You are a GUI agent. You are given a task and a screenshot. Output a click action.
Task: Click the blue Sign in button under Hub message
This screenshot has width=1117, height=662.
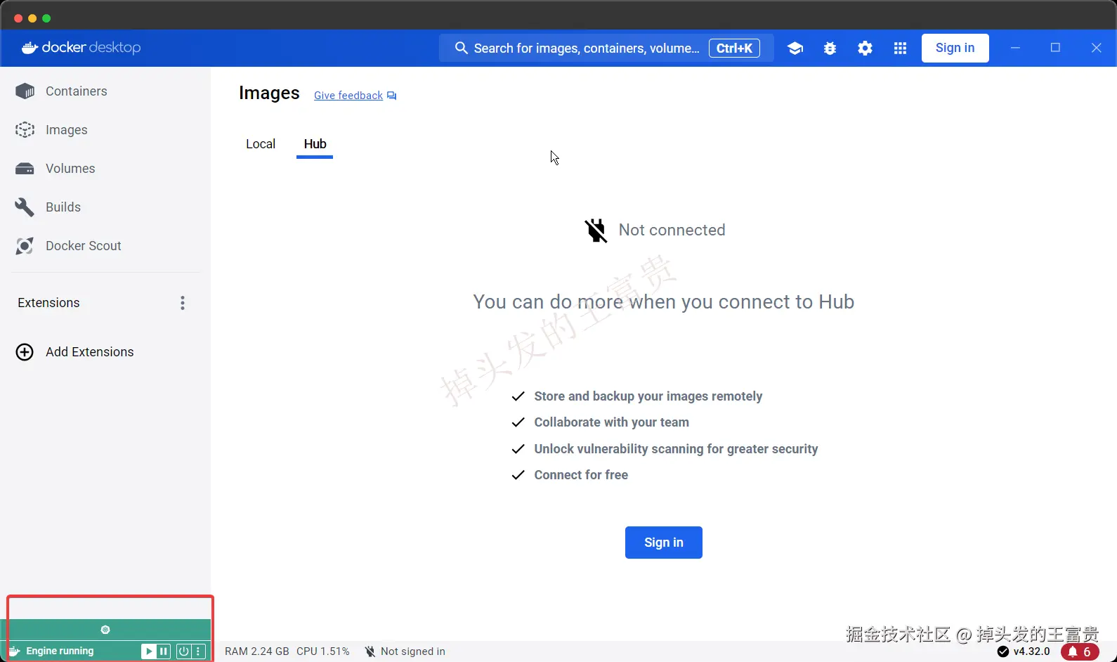[x=664, y=543]
